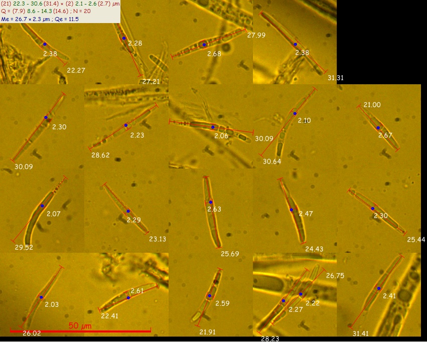The image size is (427, 342).
Task: Click the blue dot beside the 2.68 width
Action: (x=204, y=45)
